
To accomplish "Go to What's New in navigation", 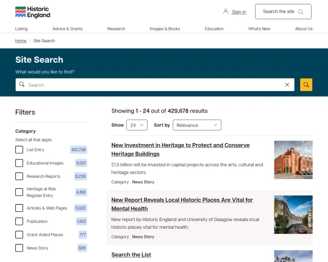I will 259,28.
